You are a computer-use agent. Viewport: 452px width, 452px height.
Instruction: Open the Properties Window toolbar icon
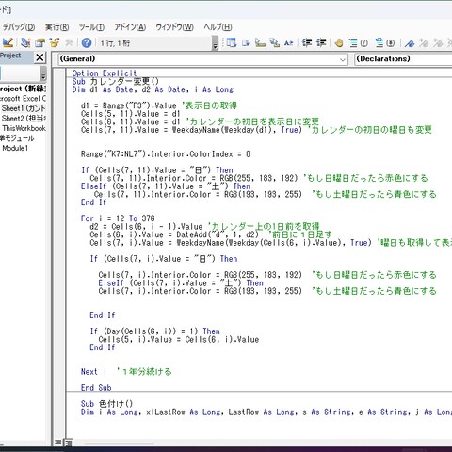pos(40,42)
